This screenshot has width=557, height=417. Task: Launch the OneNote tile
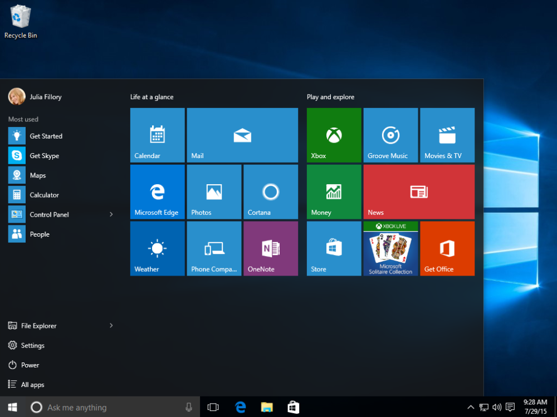(x=271, y=249)
